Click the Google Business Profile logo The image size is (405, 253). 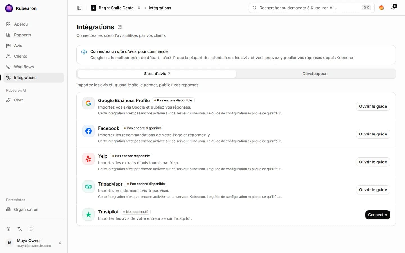89,103
